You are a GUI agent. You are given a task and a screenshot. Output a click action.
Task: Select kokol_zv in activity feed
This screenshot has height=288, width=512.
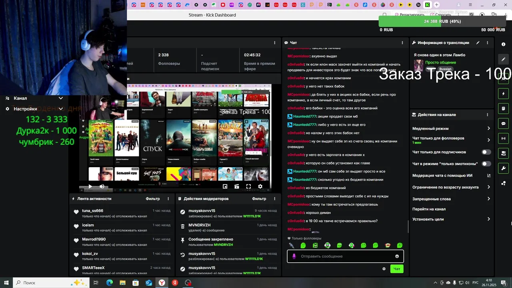tap(90, 254)
